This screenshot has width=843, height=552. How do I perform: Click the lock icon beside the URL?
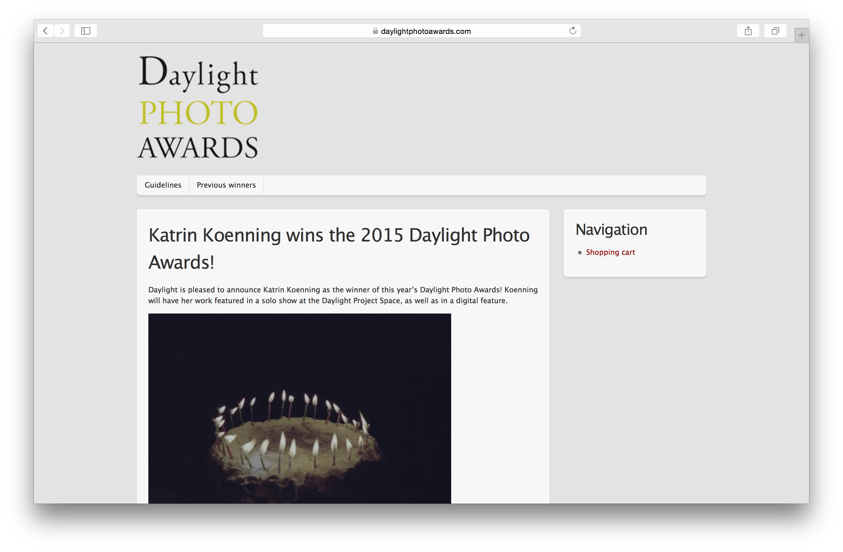tap(375, 31)
